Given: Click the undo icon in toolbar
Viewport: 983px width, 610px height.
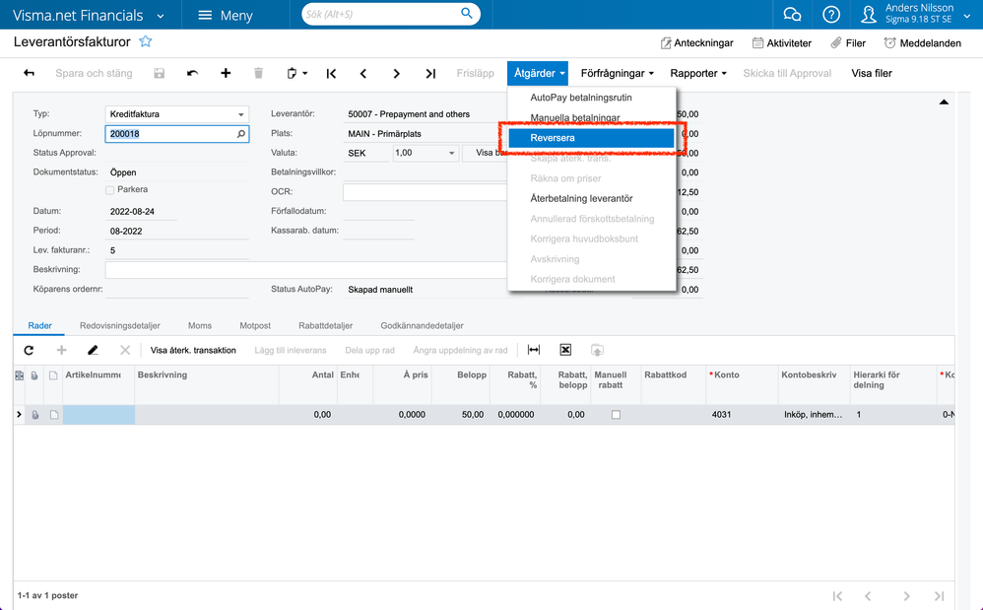Looking at the screenshot, I should point(192,74).
